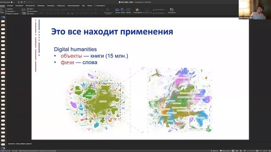Open the Вид tab
Viewport: 271px width, 152px height.
(83, 5)
